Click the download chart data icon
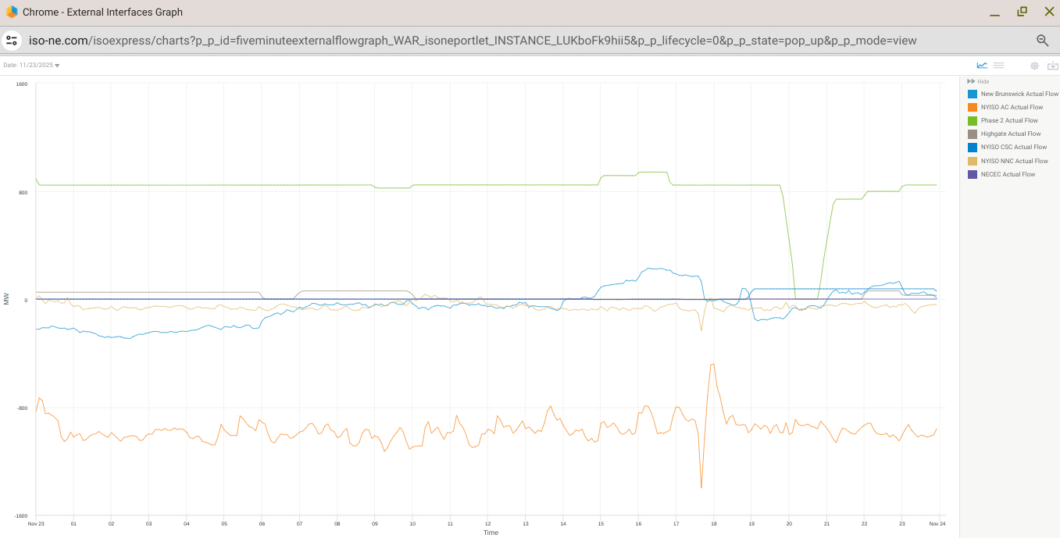The image size is (1060, 538). point(1052,66)
